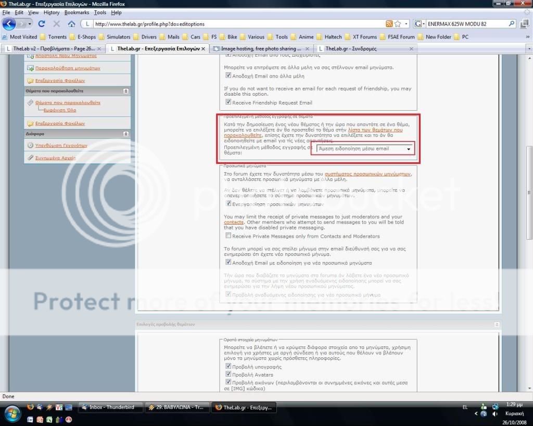Open the Windows Start menu
This screenshot has height=426, width=533.
pos(11,414)
